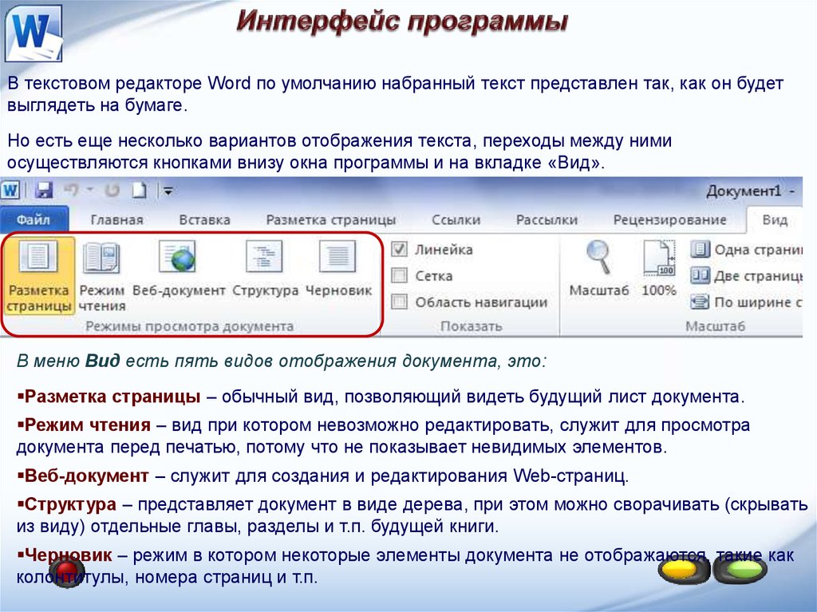Select the Разметка страницы view mode button
817x612 pixels.
(39, 275)
